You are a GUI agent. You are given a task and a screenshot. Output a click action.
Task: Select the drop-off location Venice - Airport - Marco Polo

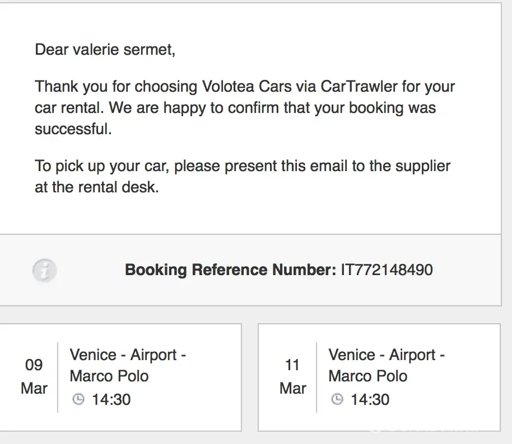tap(387, 365)
